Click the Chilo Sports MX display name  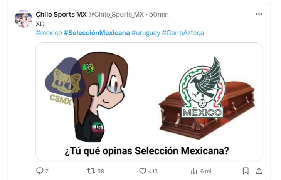tap(61, 14)
